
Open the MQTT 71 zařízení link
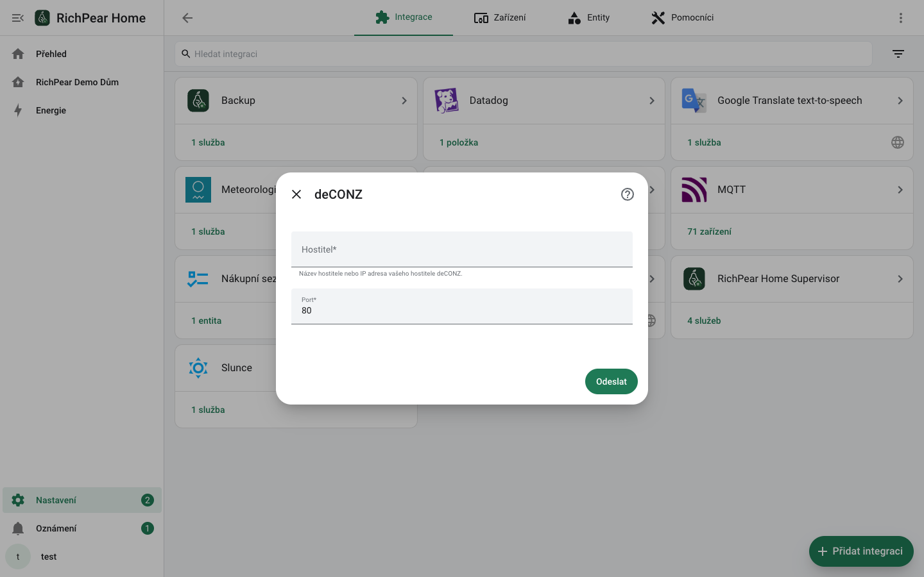point(709,231)
